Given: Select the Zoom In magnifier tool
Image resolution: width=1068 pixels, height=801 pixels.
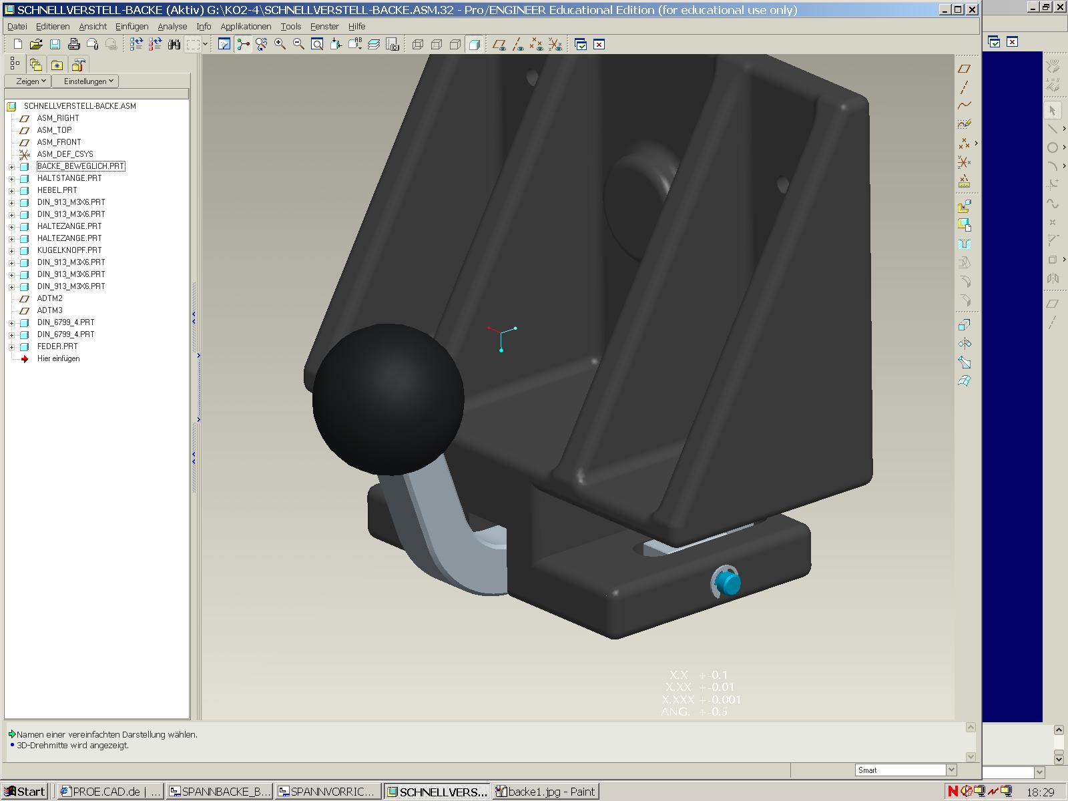Looking at the screenshot, I should coord(280,45).
